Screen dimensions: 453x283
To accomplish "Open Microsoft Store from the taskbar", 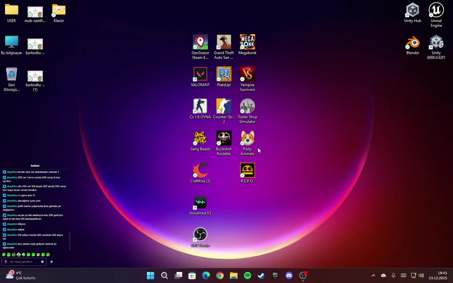I will (x=192, y=276).
